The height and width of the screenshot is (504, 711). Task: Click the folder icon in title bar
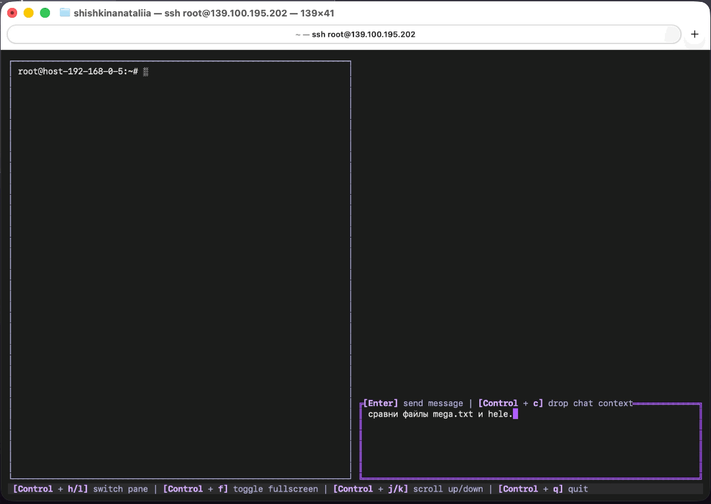pos(65,13)
